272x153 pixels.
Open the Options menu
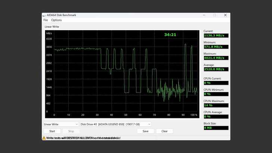(56, 20)
